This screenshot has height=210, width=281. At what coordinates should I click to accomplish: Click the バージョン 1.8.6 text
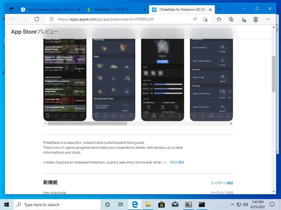pyautogui.click(x=222, y=192)
